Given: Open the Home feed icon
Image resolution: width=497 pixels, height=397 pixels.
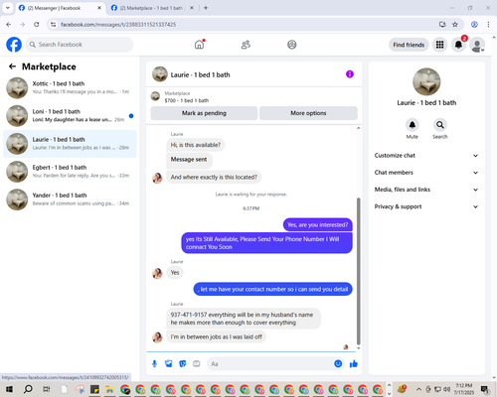Looking at the screenshot, I should click(200, 45).
